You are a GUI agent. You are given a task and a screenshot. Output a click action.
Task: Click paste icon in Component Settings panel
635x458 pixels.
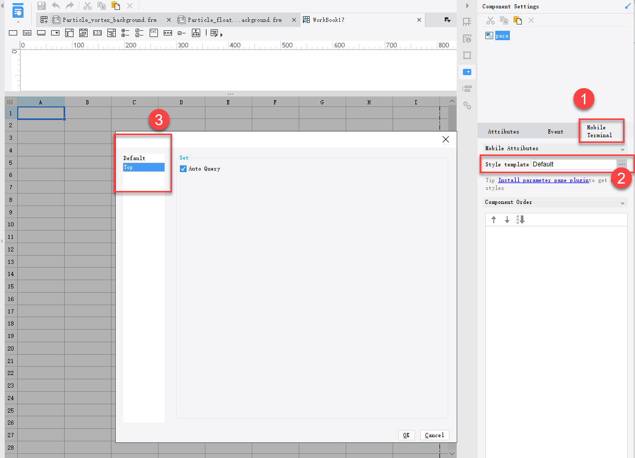pyautogui.click(x=517, y=20)
